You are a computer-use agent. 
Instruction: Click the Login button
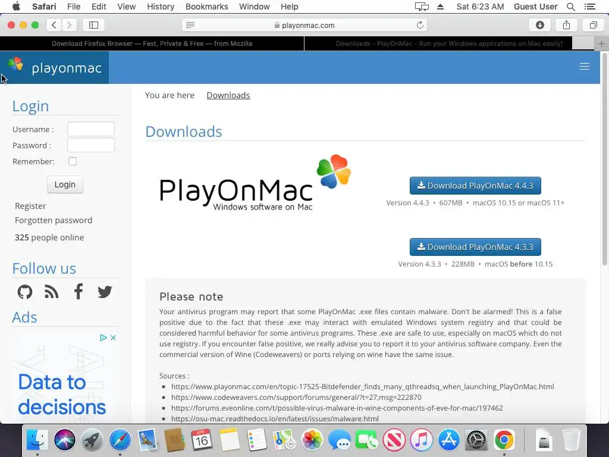(65, 184)
